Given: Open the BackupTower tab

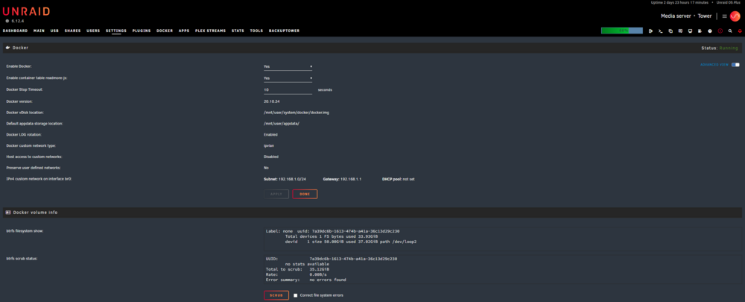Looking at the screenshot, I should [x=284, y=31].
